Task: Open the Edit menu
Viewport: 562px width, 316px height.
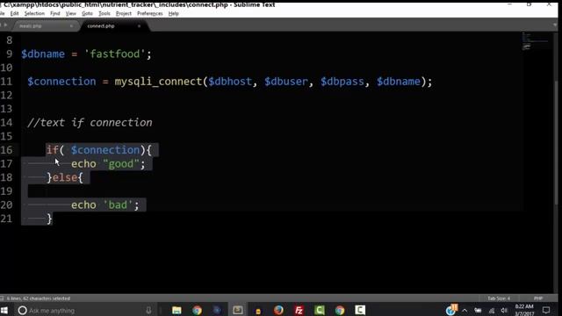Action: point(14,14)
